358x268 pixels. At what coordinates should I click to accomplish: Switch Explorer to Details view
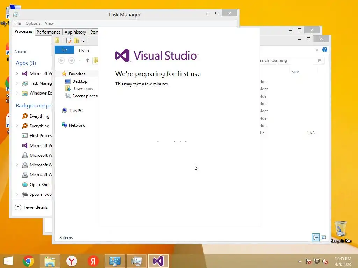[x=316, y=237]
